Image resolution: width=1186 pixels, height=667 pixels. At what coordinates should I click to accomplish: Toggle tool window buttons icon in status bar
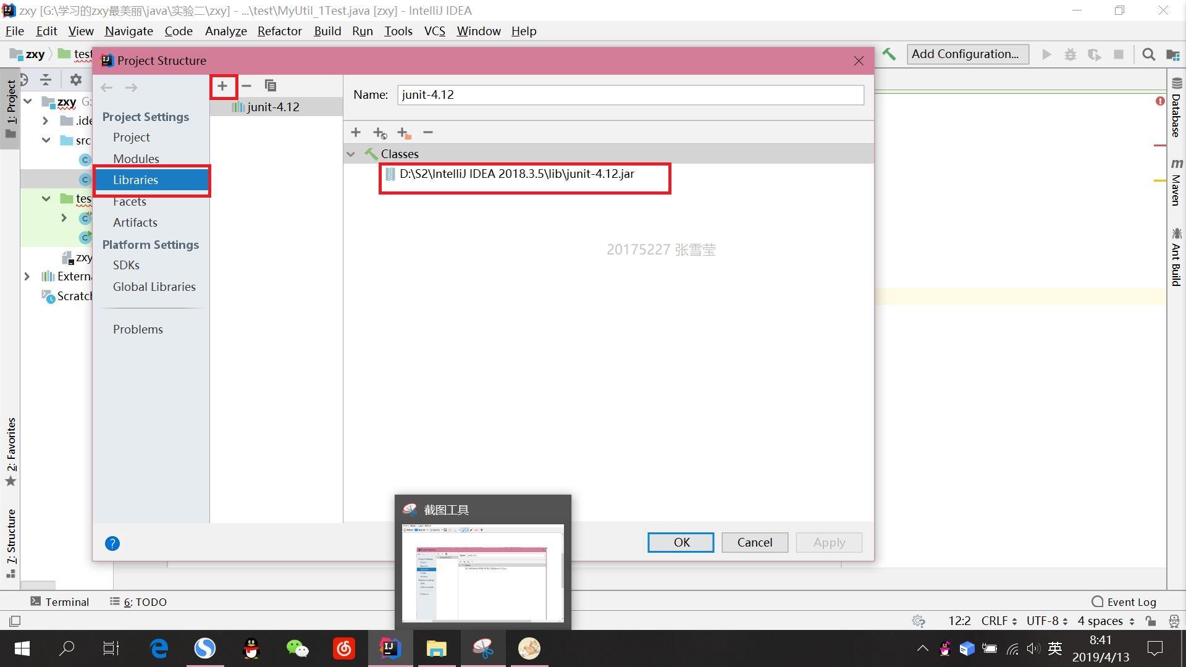pyautogui.click(x=15, y=621)
